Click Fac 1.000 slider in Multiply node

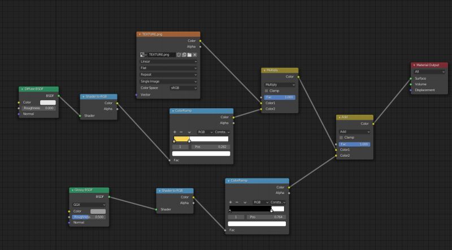click(x=280, y=97)
